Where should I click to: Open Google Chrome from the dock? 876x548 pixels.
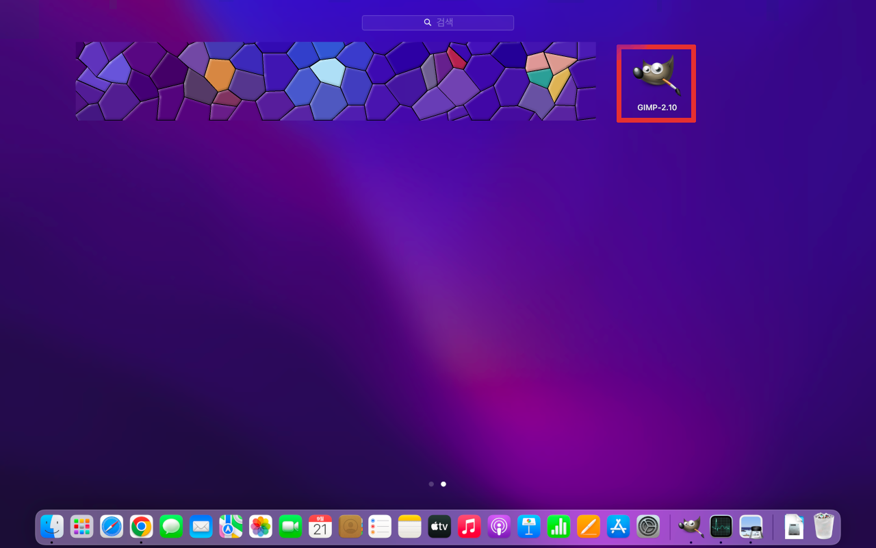point(142,526)
